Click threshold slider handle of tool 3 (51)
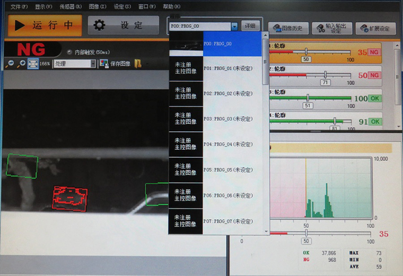 click(x=308, y=97)
